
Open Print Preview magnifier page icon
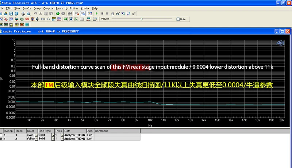pos(28,13)
